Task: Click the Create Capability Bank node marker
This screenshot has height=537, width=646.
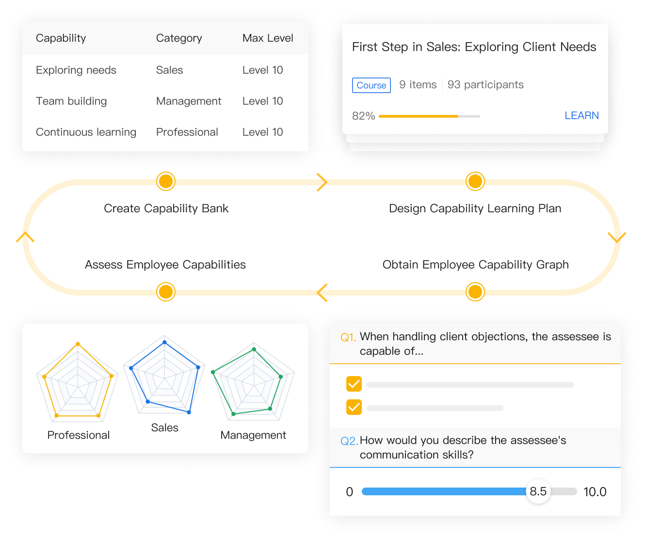Action: (165, 181)
